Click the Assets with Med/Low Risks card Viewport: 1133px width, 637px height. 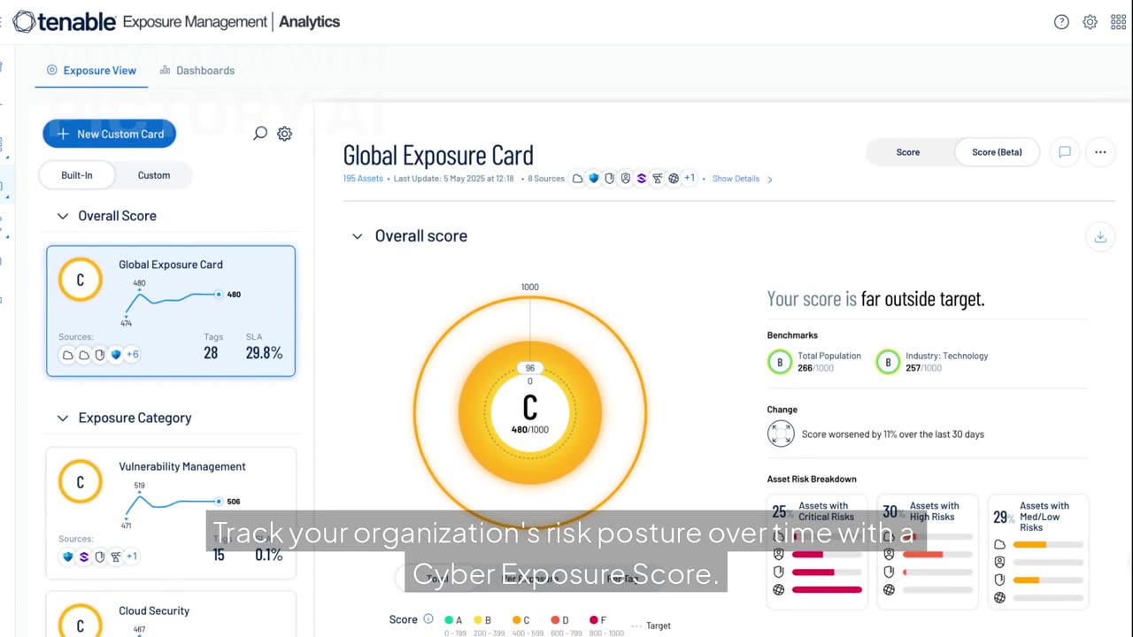[x=1038, y=551]
